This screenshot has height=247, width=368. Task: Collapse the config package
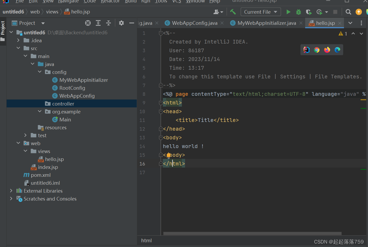tap(40, 72)
